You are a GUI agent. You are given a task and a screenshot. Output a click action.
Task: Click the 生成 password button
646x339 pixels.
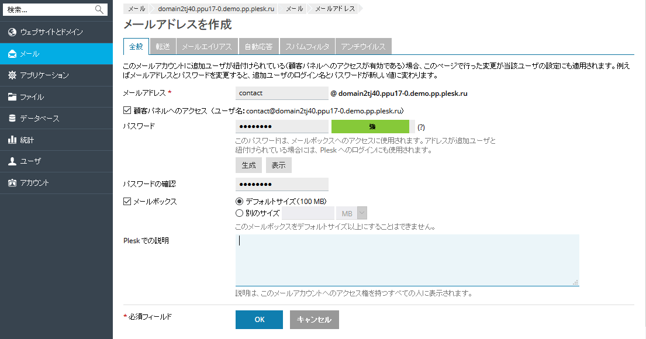click(x=248, y=165)
